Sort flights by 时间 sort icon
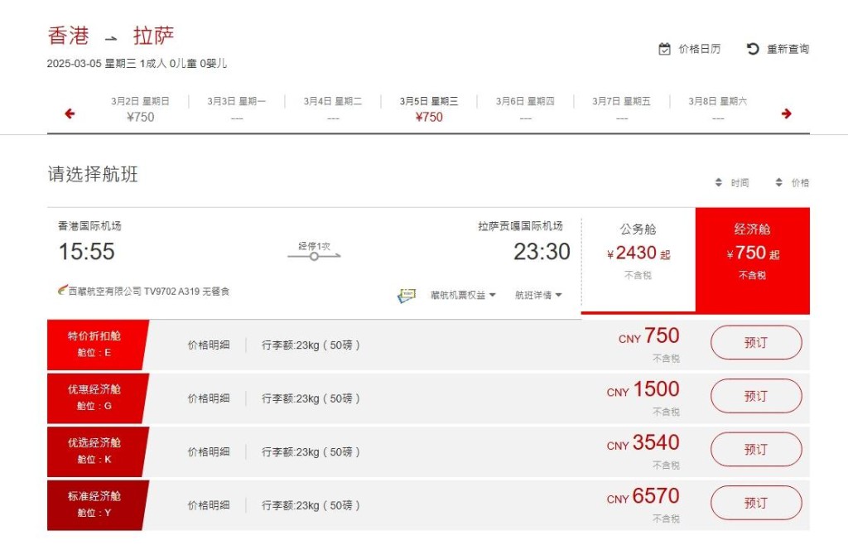The image size is (848, 555). click(x=718, y=182)
